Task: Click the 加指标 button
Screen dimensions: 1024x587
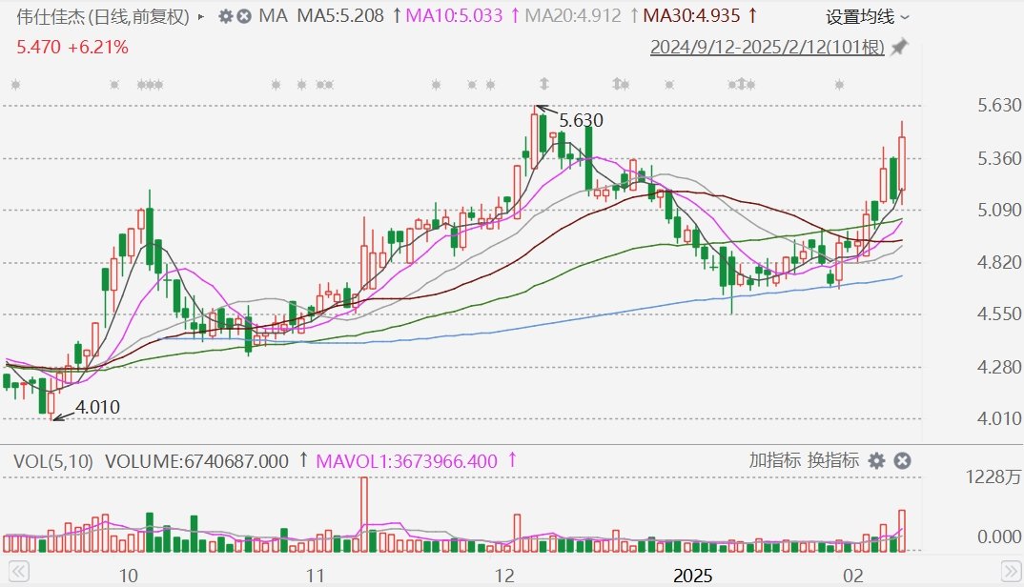Action: click(x=774, y=460)
